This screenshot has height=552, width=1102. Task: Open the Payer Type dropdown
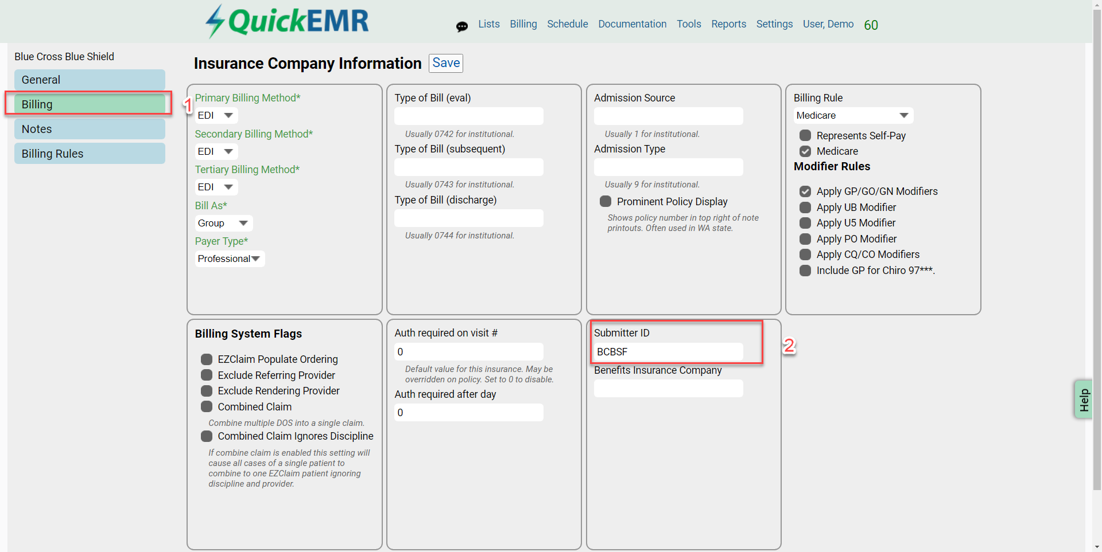[x=230, y=259]
